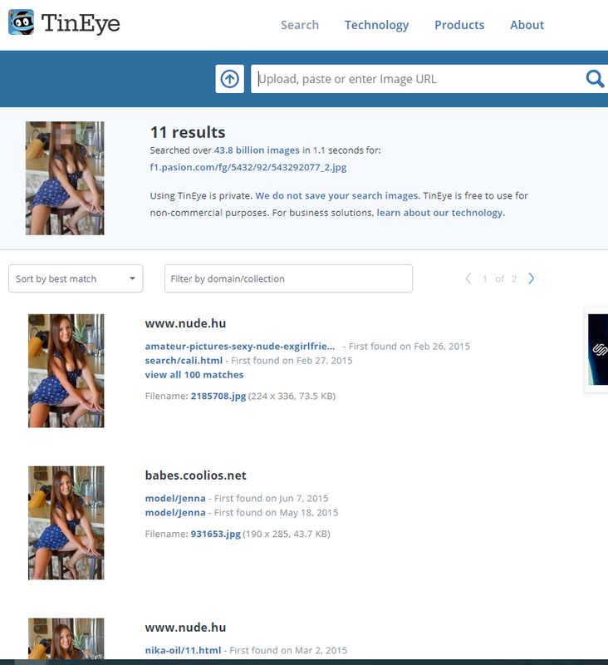This screenshot has height=665, width=608.
Task: Open filename 2185708.jpg link
Action: click(218, 397)
